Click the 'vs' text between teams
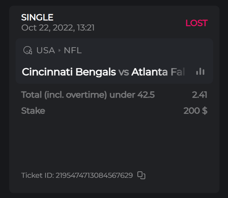Viewport: 228px width, 198px height. coord(124,72)
